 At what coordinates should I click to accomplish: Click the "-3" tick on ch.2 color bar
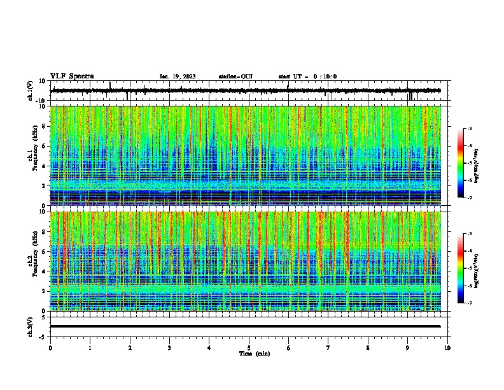tap(470, 234)
